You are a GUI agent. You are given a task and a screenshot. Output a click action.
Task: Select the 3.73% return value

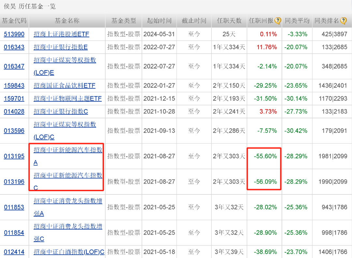[x=268, y=112]
